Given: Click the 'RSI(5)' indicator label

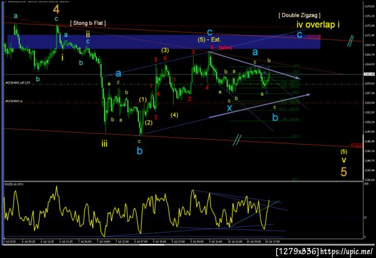Looking at the screenshot, I should [x=14, y=184].
